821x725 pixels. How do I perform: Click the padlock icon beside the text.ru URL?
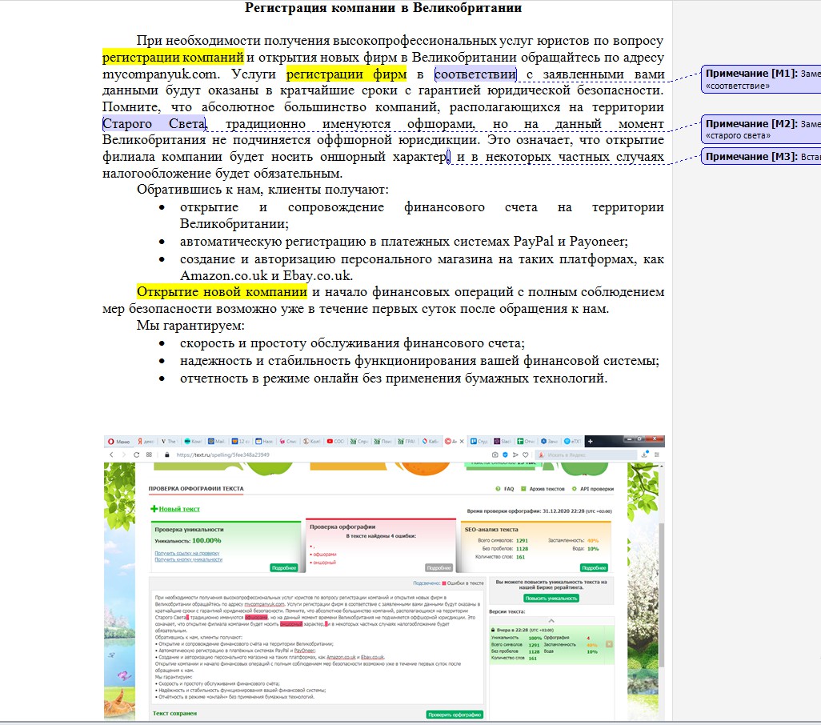(x=167, y=455)
